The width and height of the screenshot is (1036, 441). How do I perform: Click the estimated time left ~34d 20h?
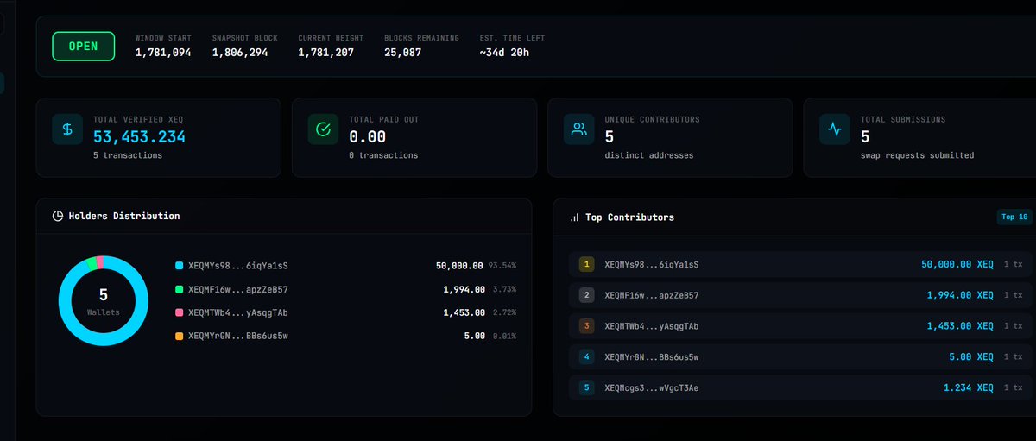coord(505,54)
